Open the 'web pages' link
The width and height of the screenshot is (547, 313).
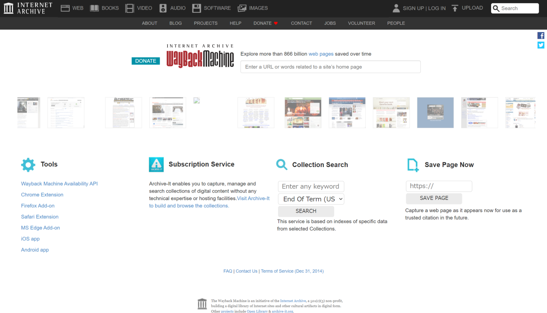[321, 54]
